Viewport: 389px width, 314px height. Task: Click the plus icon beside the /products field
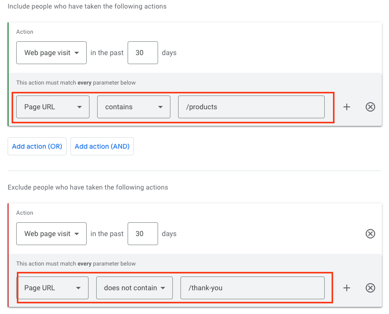(347, 107)
